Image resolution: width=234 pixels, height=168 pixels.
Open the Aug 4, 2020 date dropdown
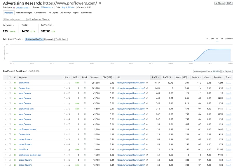click(x=68, y=7)
